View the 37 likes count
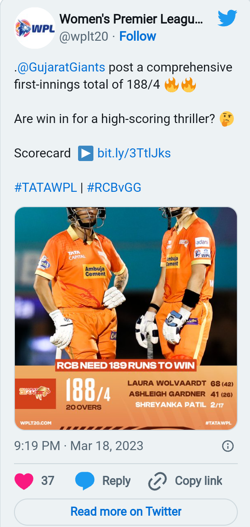The width and height of the screenshot is (250, 527). pos(47,480)
